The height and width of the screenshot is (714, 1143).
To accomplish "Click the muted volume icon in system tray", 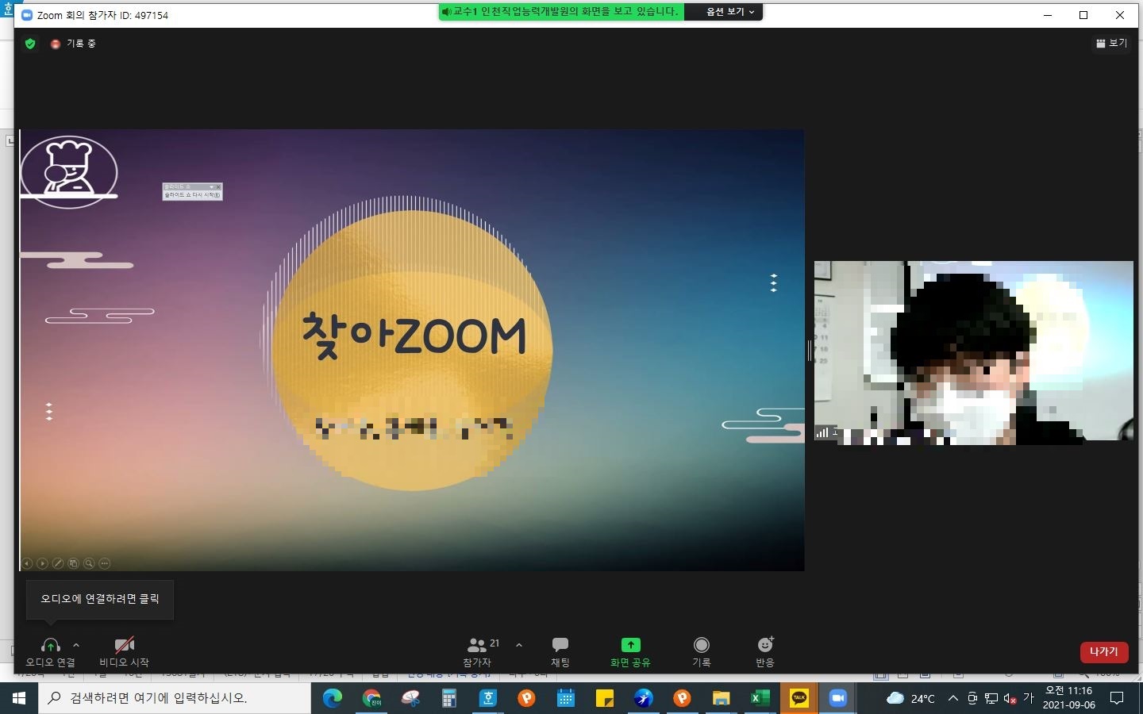I will tap(1010, 698).
